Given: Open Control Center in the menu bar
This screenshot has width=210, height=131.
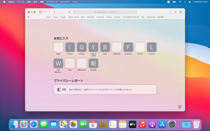Looking at the screenshot, I should (190, 2).
